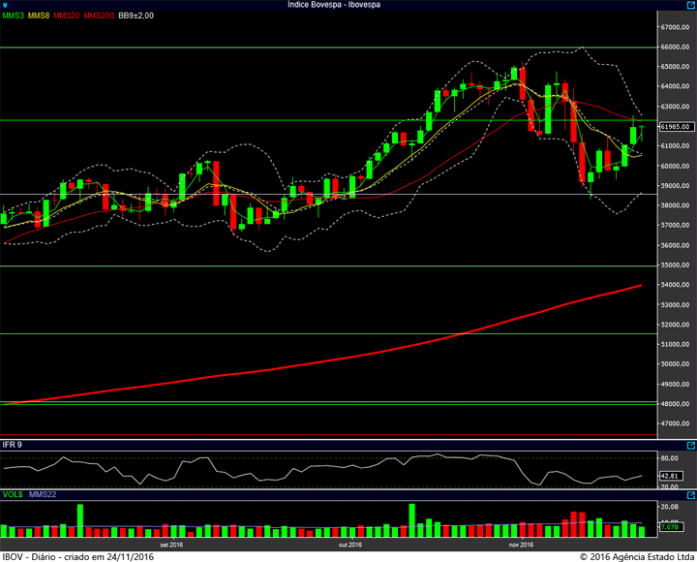Click the nov 2016 date axis label
This screenshot has width=697, height=562.
[x=521, y=545]
